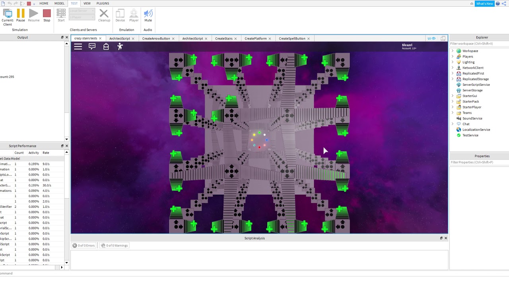
Task: Click the Filter Properties search field
Action: [479, 162]
